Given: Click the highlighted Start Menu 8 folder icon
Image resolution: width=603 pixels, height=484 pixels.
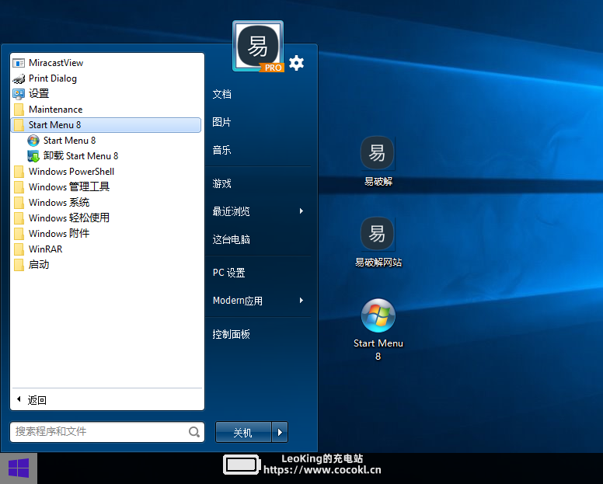Looking at the screenshot, I should [19, 125].
